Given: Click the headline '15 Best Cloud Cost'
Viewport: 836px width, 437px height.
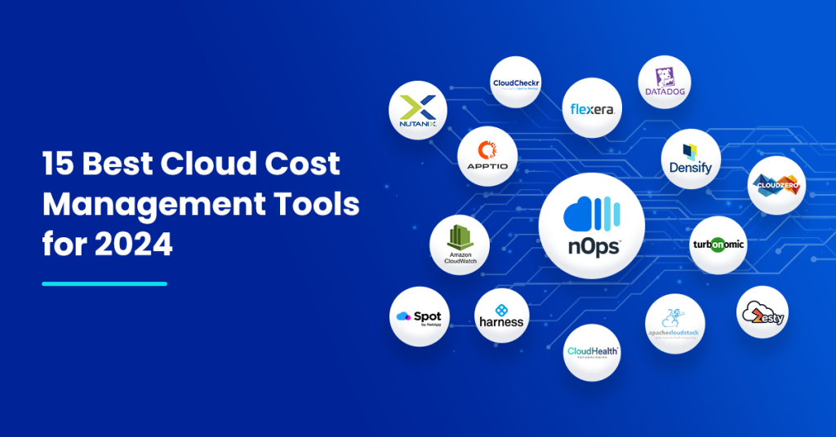Looking at the screenshot, I should tap(191, 163).
